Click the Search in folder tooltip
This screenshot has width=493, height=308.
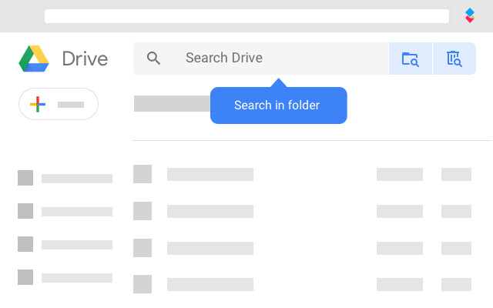click(279, 105)
